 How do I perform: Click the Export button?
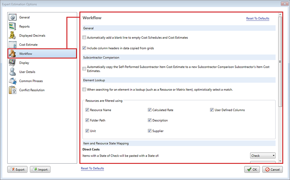[17, 170]
